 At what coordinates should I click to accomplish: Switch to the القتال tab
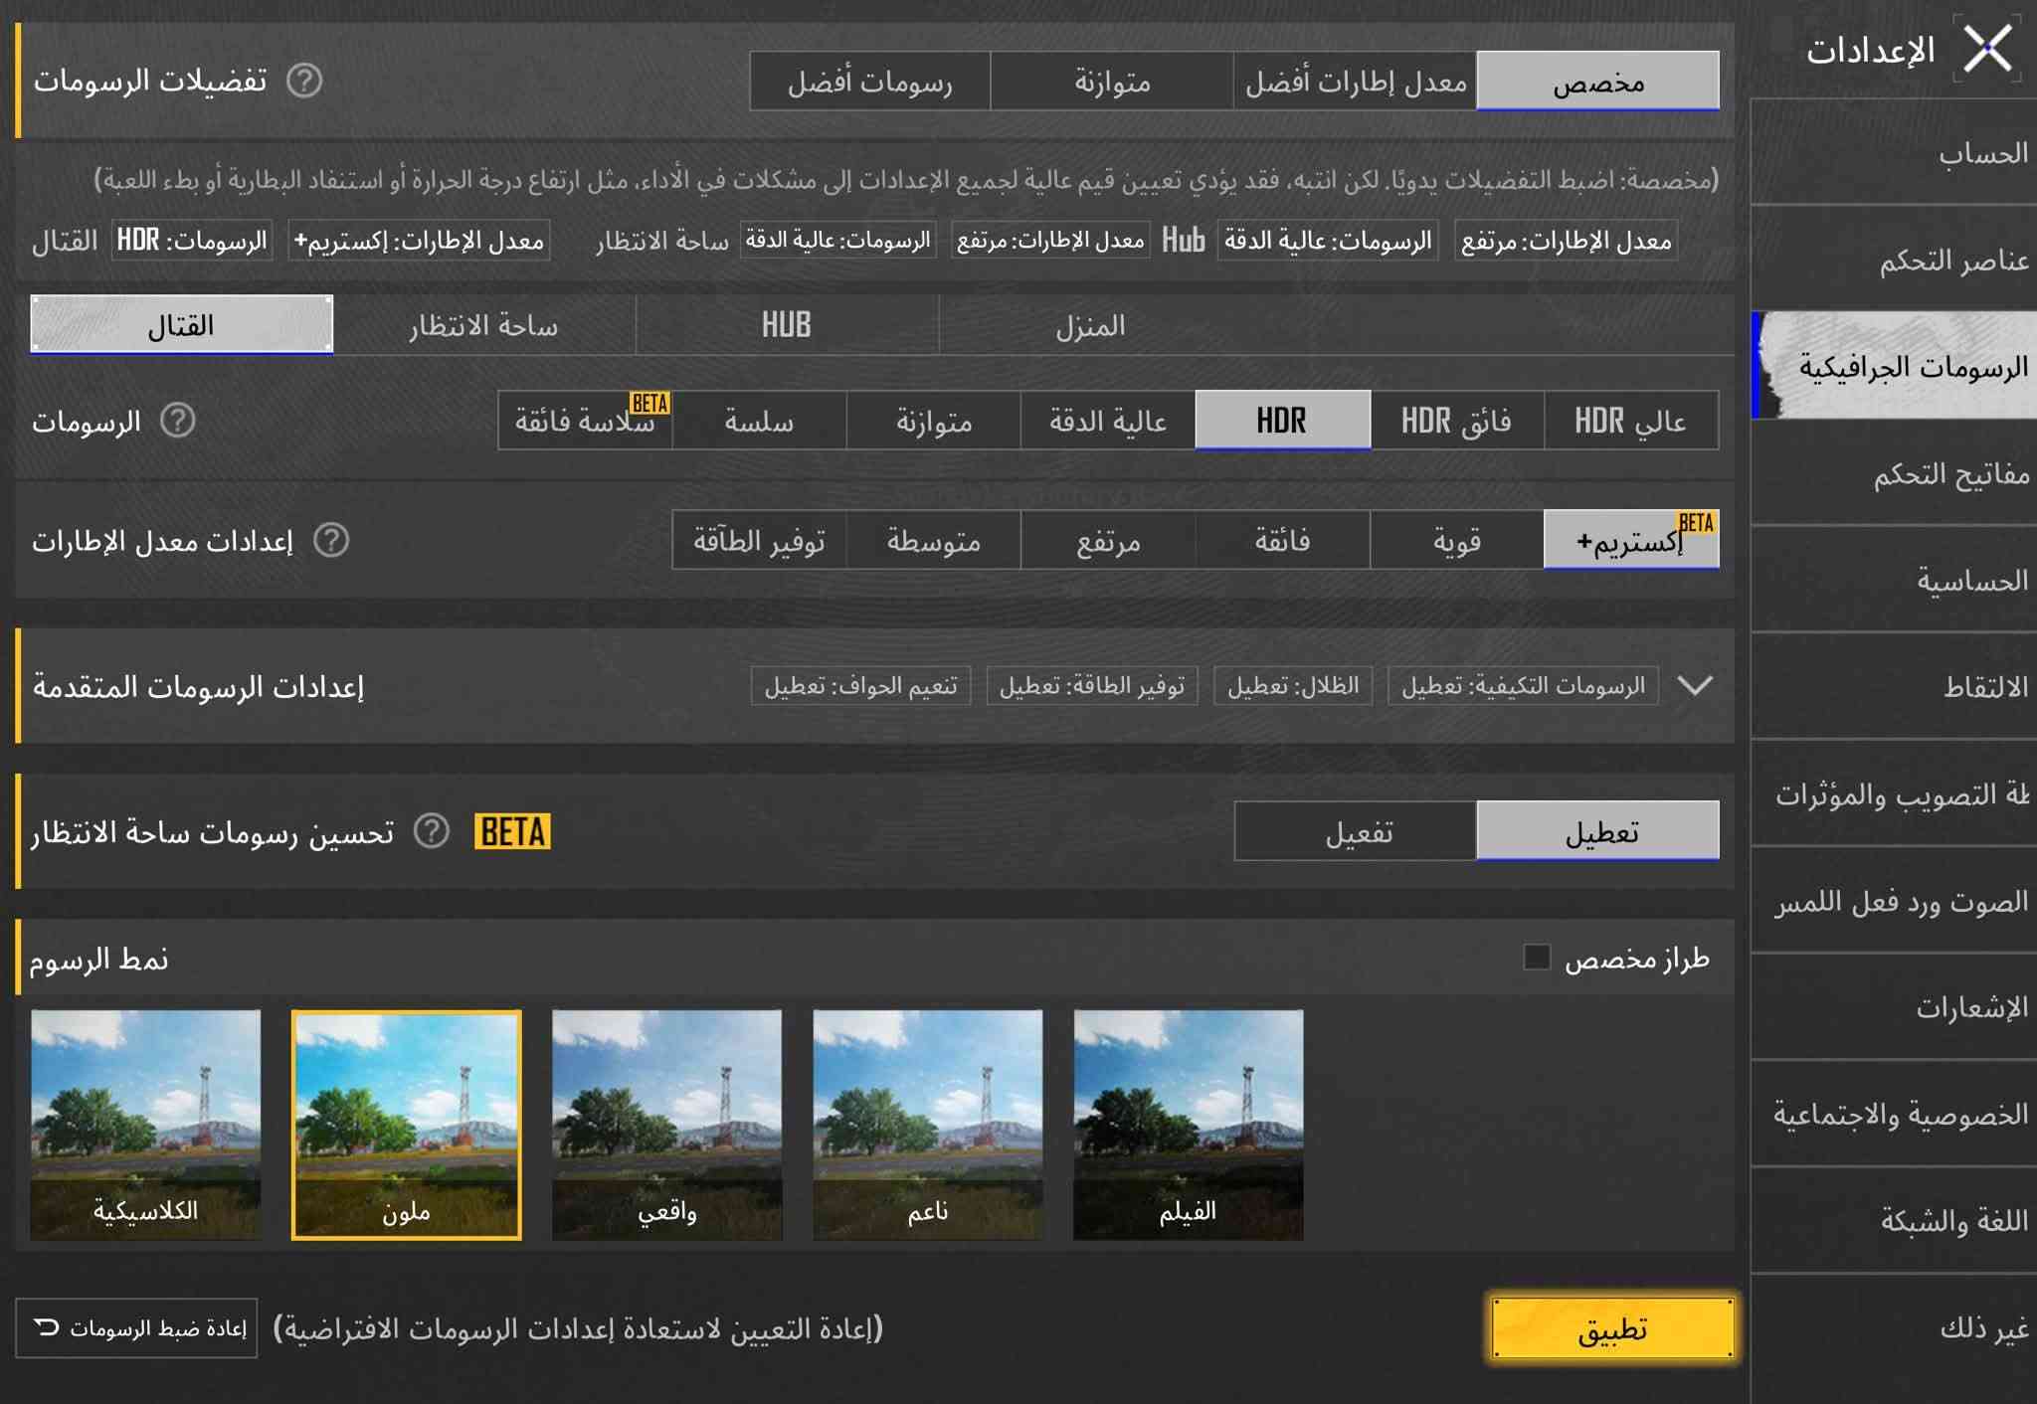pyautogui.click(x=182, y=324)
